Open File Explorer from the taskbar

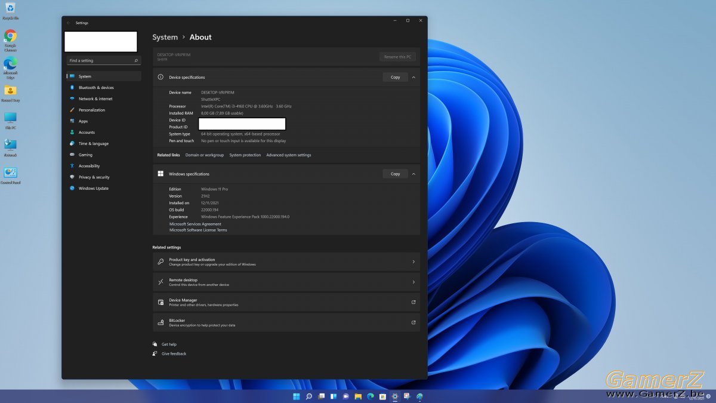tap(358, 396)
